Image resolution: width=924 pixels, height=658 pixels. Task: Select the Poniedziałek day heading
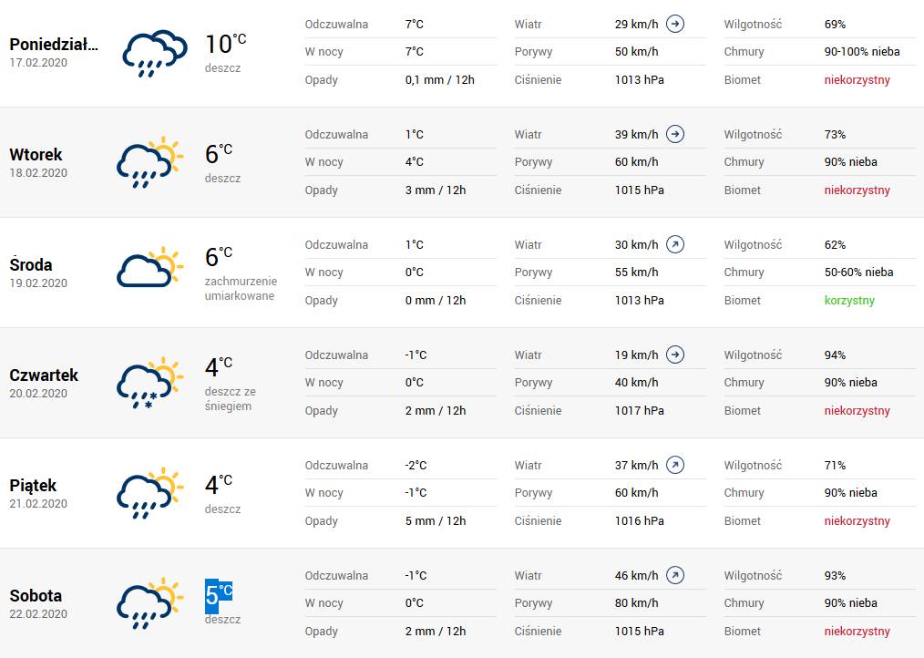click(54, 45)
